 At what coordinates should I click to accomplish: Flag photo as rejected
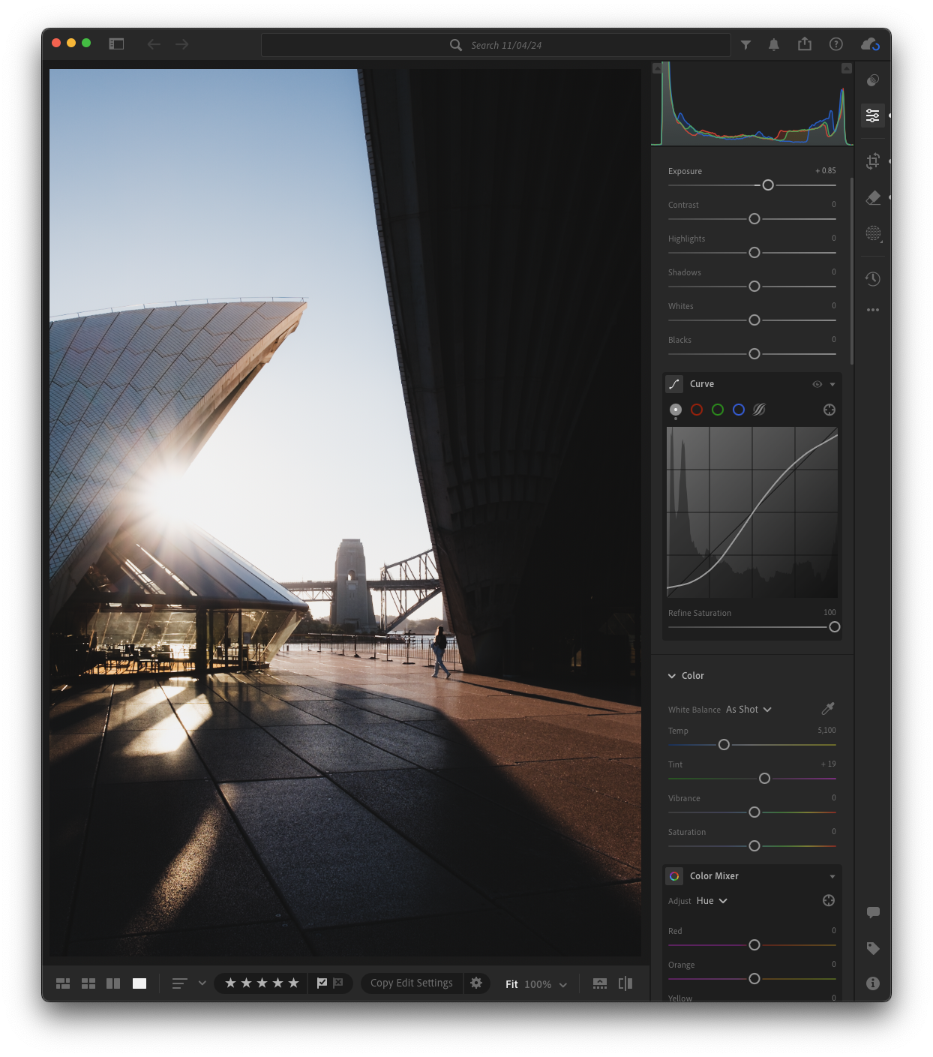338,983
